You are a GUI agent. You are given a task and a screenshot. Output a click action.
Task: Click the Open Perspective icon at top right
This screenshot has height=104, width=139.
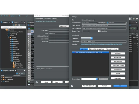(x=134, y=19)
